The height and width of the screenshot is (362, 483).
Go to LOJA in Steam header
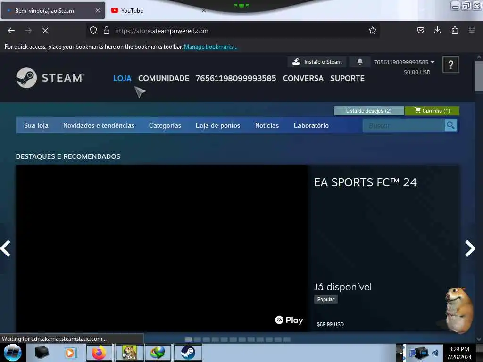tap(122, 79)
